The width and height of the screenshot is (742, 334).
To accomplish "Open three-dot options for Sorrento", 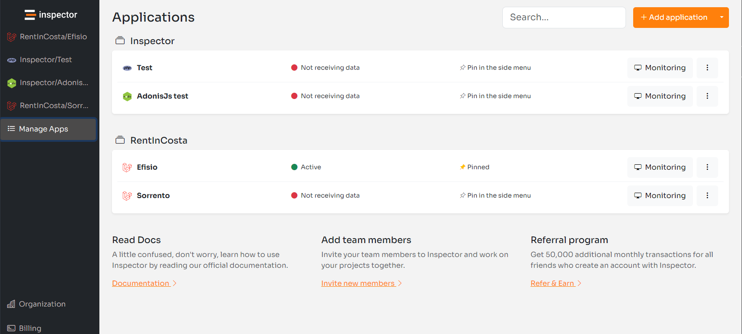I will (707, 195).
